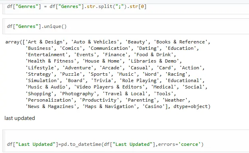The width and height of the screenshot is (249, 153).
Task: Click 'Strategy' in the output array
Action: click(x=40, y=74)
